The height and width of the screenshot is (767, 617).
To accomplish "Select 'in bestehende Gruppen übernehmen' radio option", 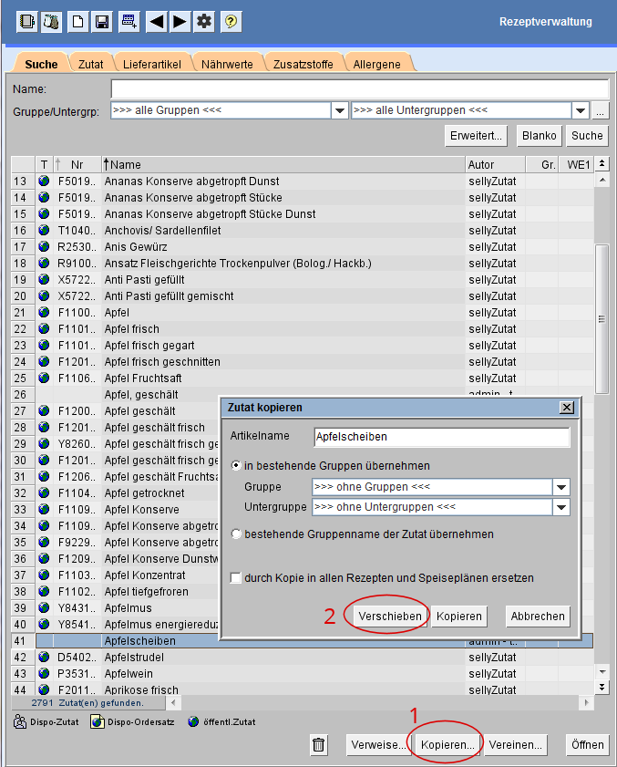I will [237, 465].
